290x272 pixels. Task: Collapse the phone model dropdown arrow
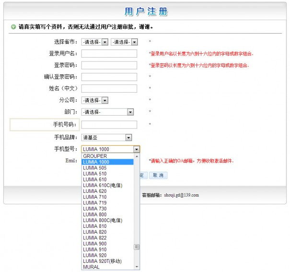pyautogui.click(x=137, y=149)
